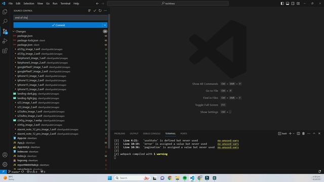Open Spotify from the taskbar
Image resolution: width=324 pixels, height=182 pixels.
(185, 178)
